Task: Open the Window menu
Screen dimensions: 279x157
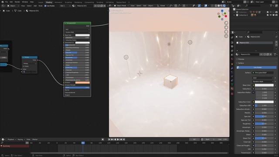Action: (x=25, y=2)
